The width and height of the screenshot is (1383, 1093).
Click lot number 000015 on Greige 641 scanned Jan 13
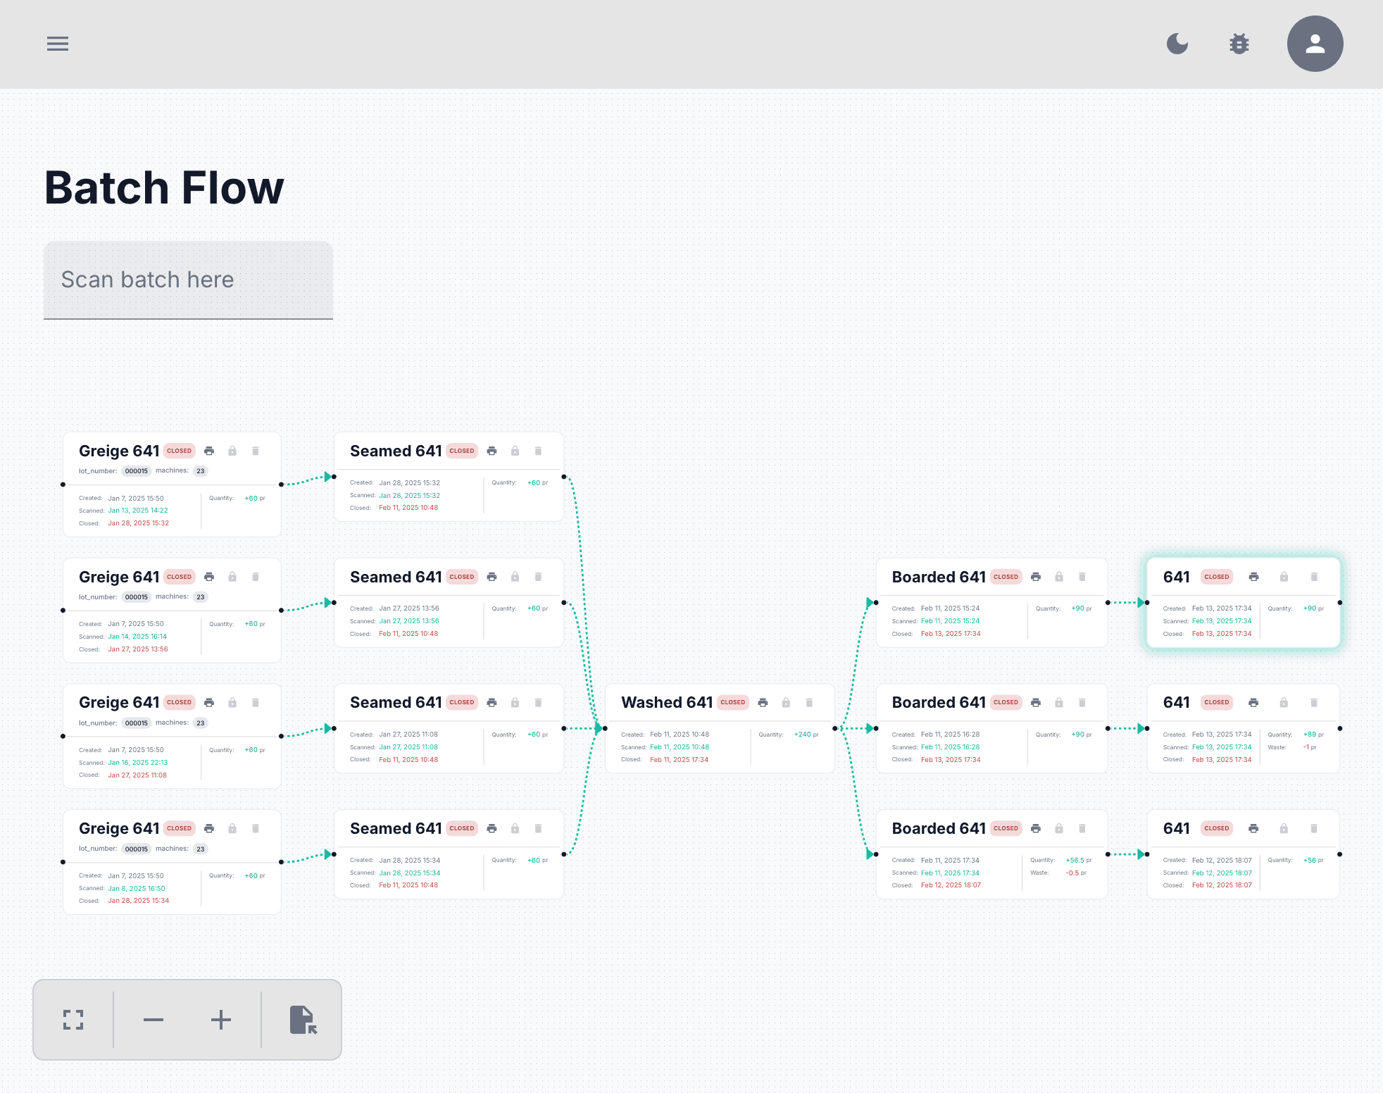click(136, 471)
